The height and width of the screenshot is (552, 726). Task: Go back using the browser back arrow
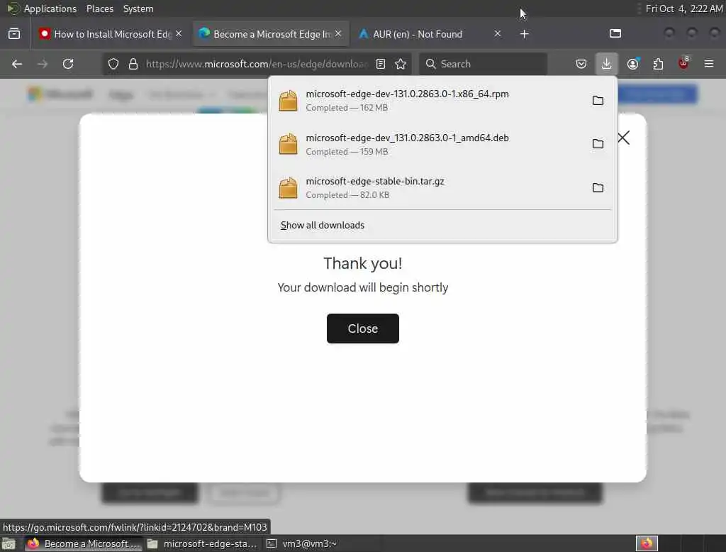pyautogui.click(x=17, y=64)
